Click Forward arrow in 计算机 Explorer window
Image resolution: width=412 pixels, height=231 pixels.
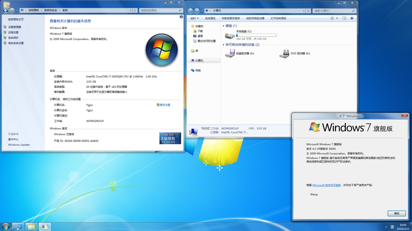(x=197, y=11)
